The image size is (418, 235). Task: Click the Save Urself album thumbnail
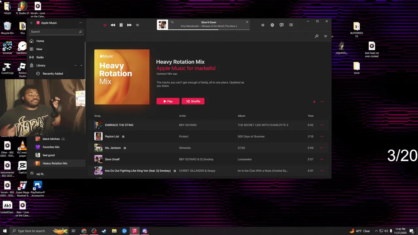click(x=98, y=159)
